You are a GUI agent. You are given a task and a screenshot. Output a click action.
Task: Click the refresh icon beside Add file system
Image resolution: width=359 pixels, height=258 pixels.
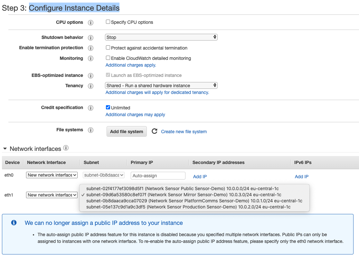coord(155,131)
